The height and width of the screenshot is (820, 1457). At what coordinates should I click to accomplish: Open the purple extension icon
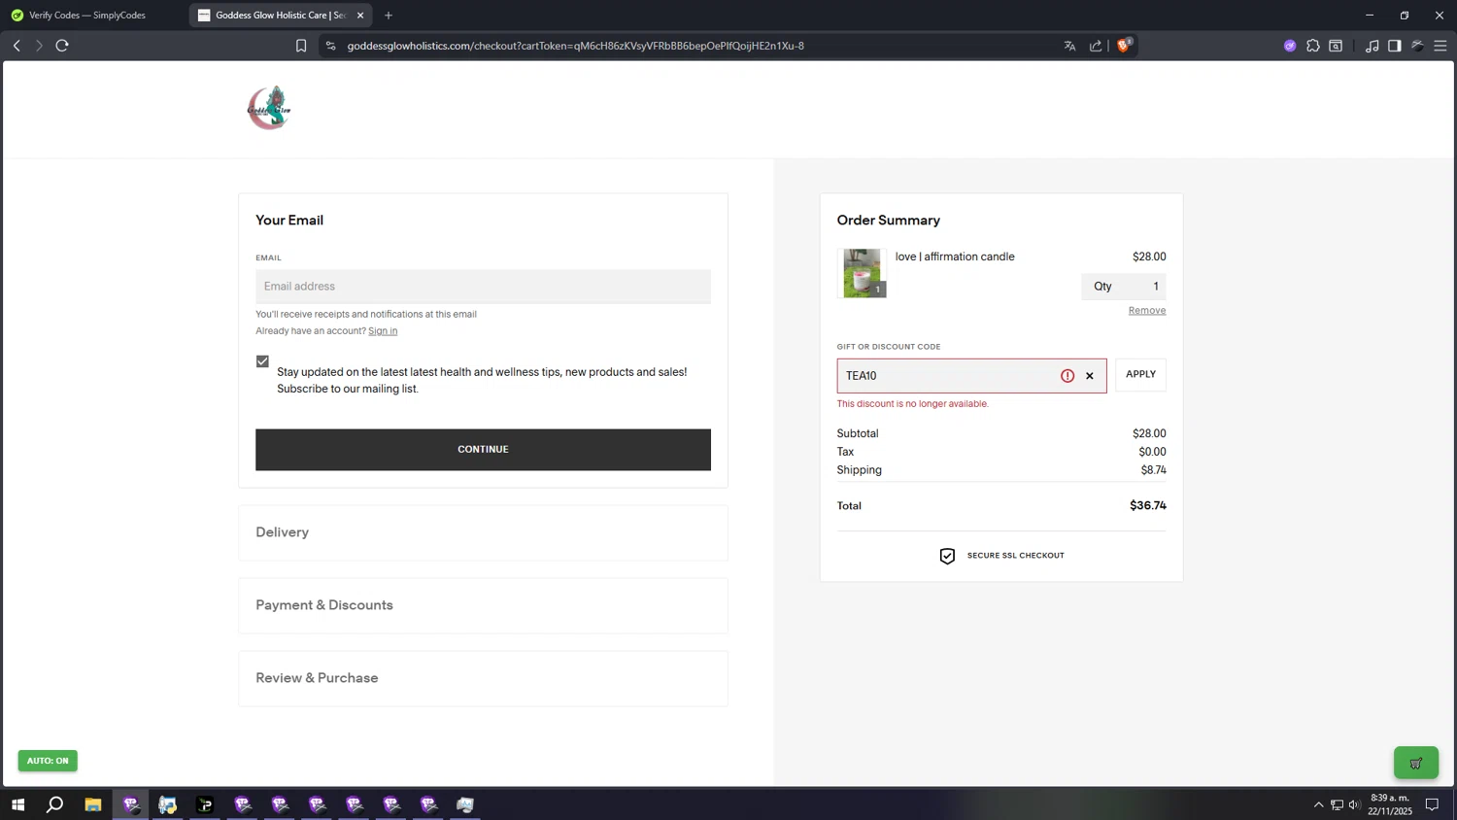[x=1290, y=46]
